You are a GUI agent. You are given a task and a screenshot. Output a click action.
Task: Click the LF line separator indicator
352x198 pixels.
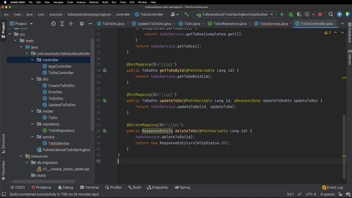tap(299, 194)
